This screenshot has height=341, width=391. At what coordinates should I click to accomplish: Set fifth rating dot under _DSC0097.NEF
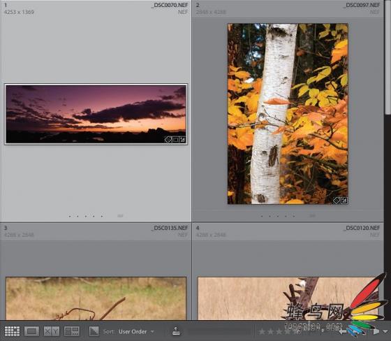(294, 216)
